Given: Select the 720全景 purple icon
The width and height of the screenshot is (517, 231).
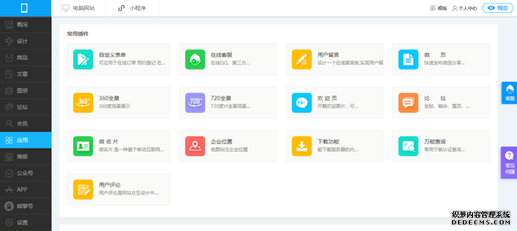Looking at the screenshot, I should tap(195, 103).
